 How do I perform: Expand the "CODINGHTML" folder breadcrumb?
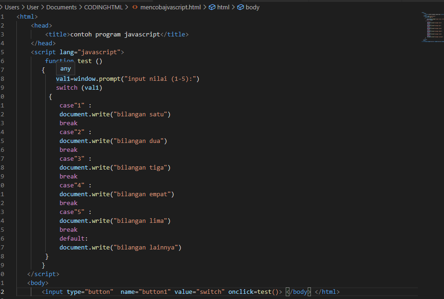coord(104,7)
